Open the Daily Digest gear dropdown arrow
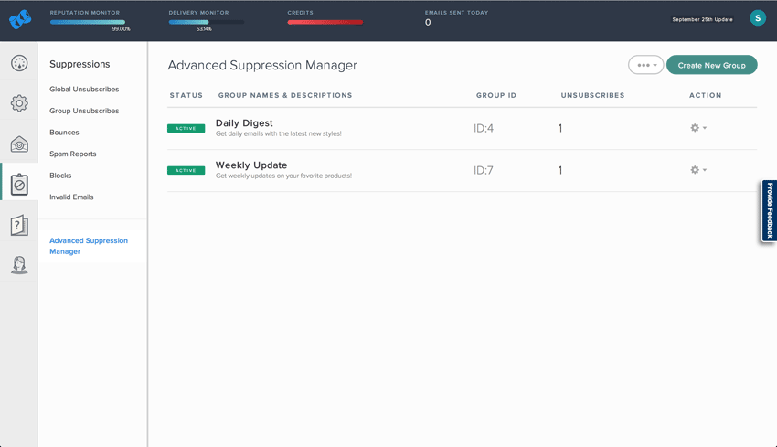 click(705, 128)
